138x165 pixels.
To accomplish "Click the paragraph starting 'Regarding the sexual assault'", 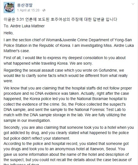I will click(66, 76).
